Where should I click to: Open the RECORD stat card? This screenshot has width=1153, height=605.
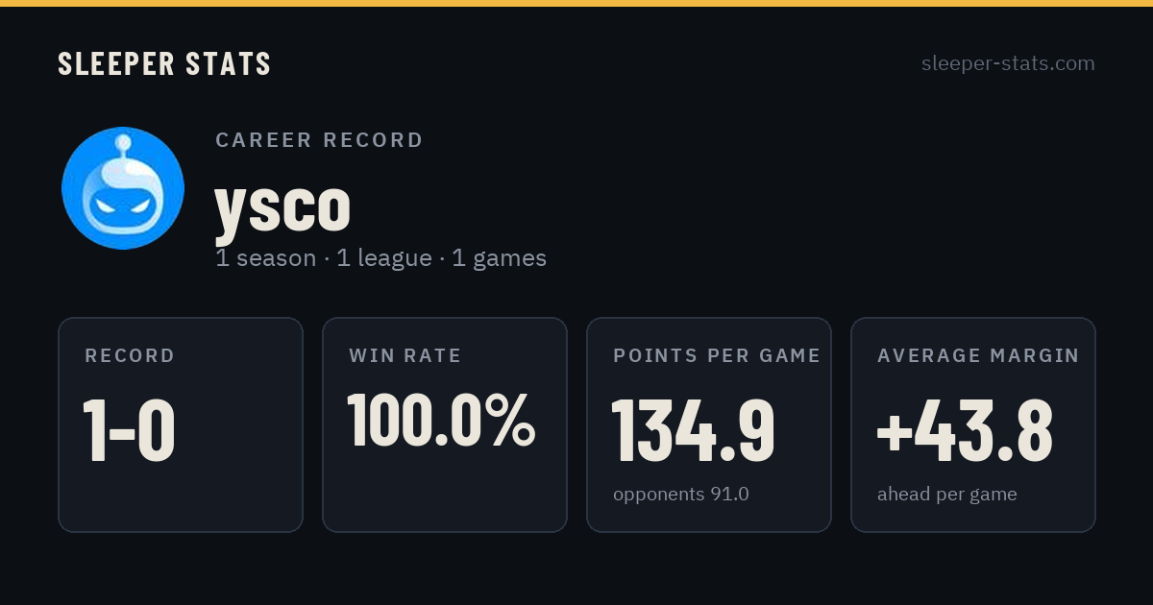click(181, 424)
